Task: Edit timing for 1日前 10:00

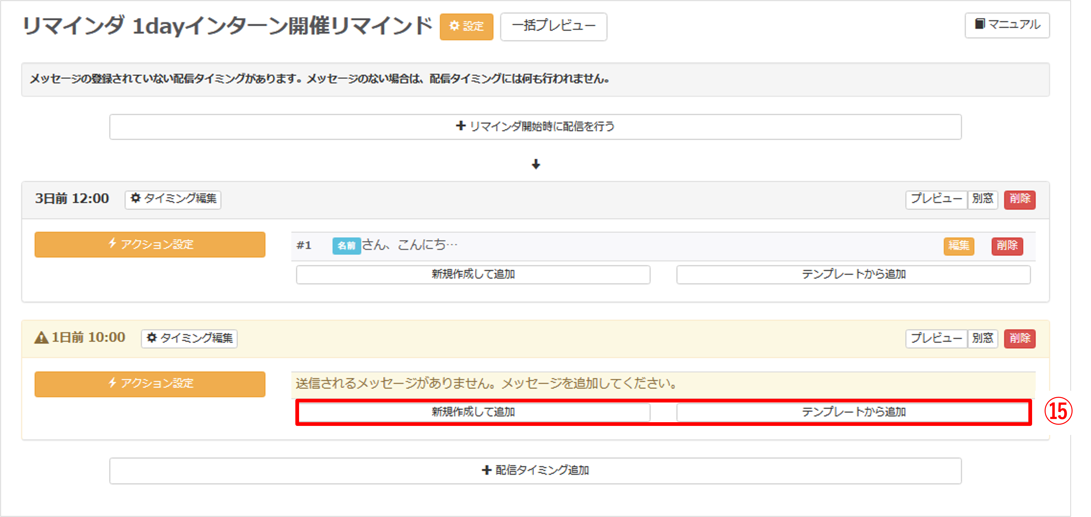Action: click(x=189, y=339)
